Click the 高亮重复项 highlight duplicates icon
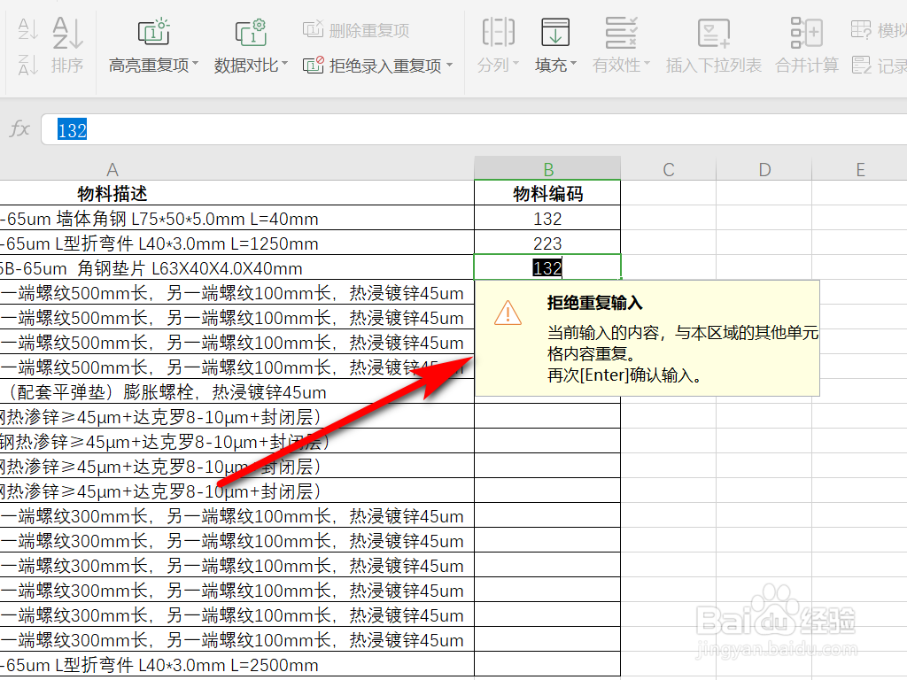Screen dimensions: 907x680 [x=152, y=31]
